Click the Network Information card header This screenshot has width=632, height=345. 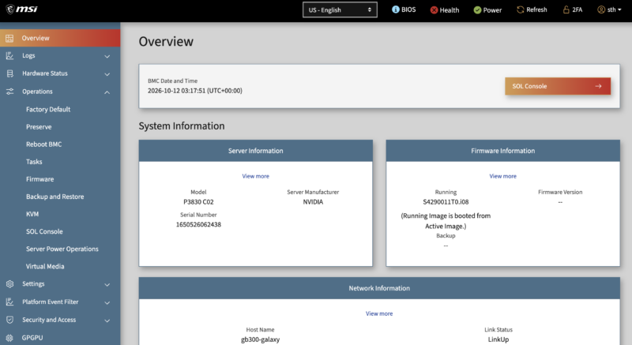coord(379,288)
